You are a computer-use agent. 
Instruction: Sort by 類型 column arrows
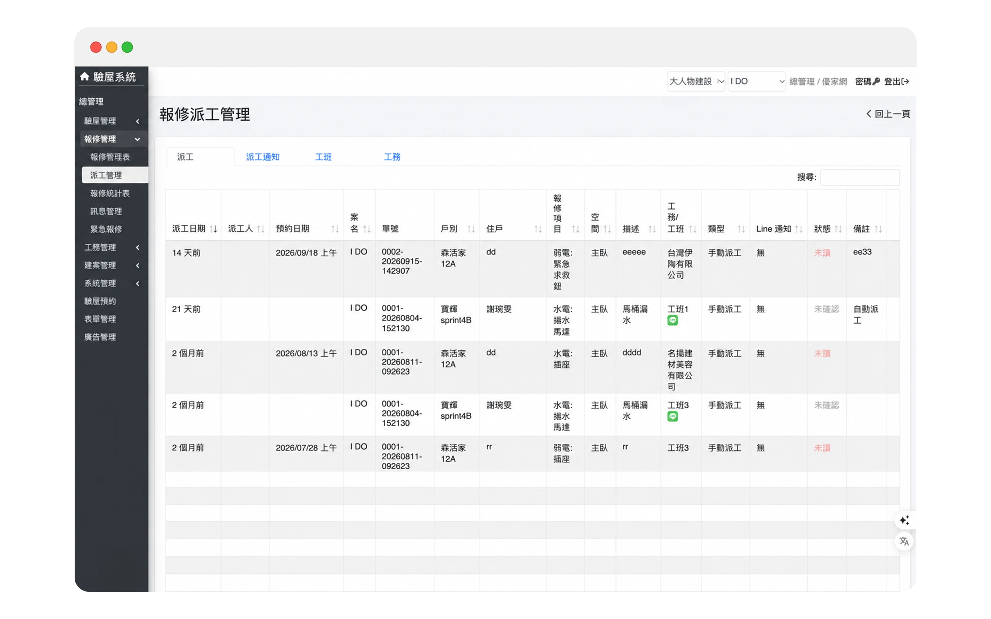[741, 229]
